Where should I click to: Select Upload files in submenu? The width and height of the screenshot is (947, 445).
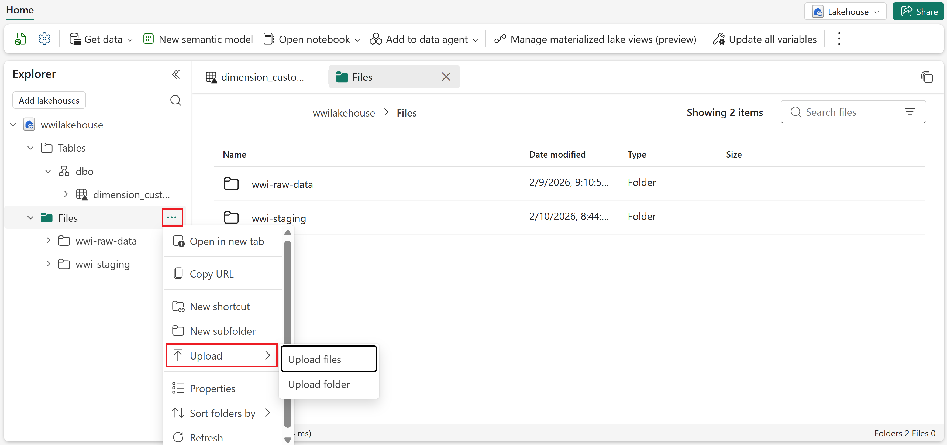tap(329, 359)
